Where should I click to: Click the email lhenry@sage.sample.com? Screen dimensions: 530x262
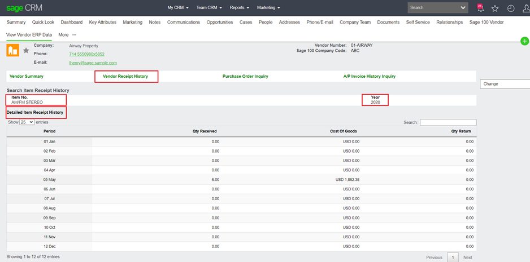[93, 63]
